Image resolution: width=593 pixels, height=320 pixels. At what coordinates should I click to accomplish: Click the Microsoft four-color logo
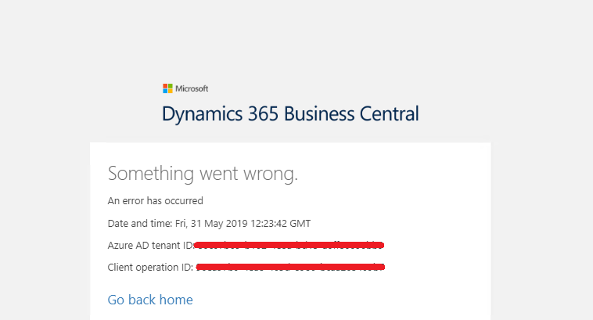167,88
